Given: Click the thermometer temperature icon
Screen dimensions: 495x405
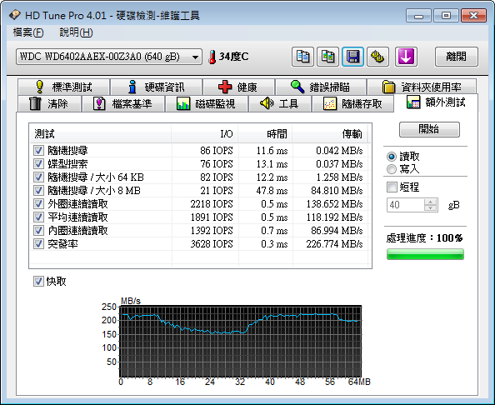Looking at the screenshot, I should click(x=212, y=57).
